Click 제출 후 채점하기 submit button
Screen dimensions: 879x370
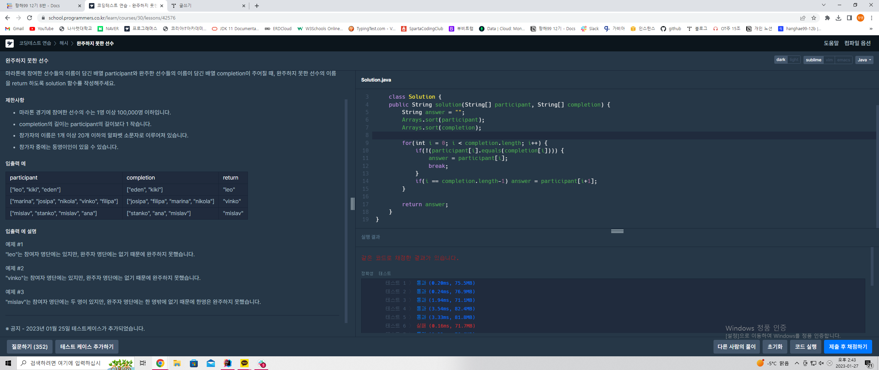(848, 347)
